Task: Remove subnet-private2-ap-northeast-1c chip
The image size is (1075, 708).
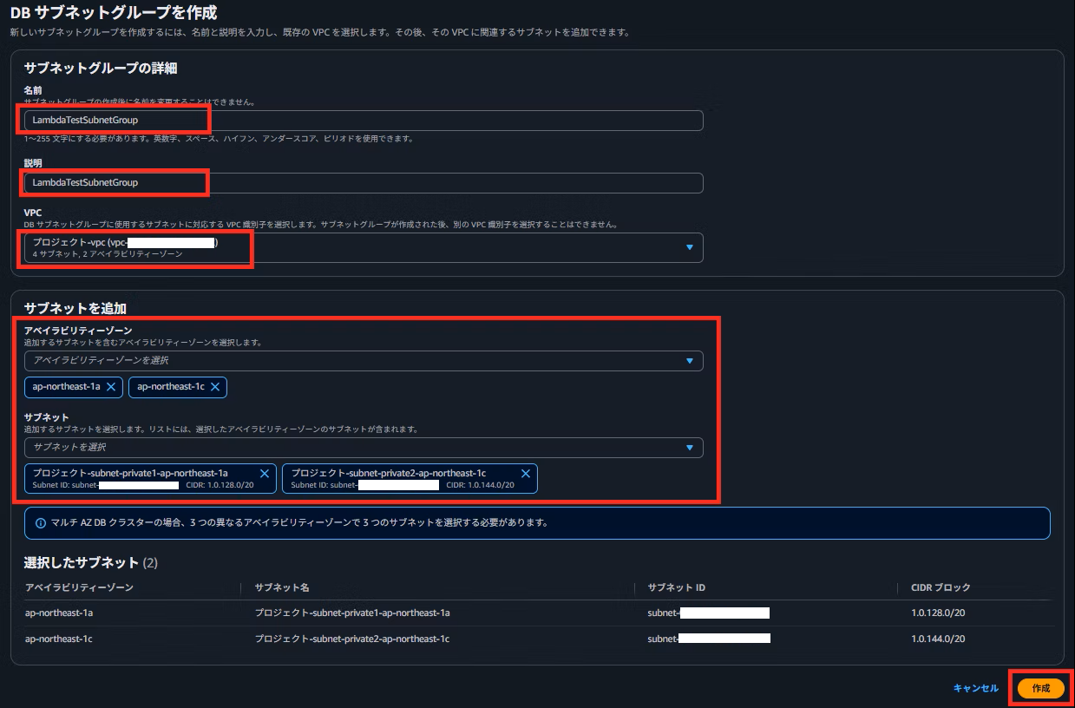Action: click(x=525, y=474)
